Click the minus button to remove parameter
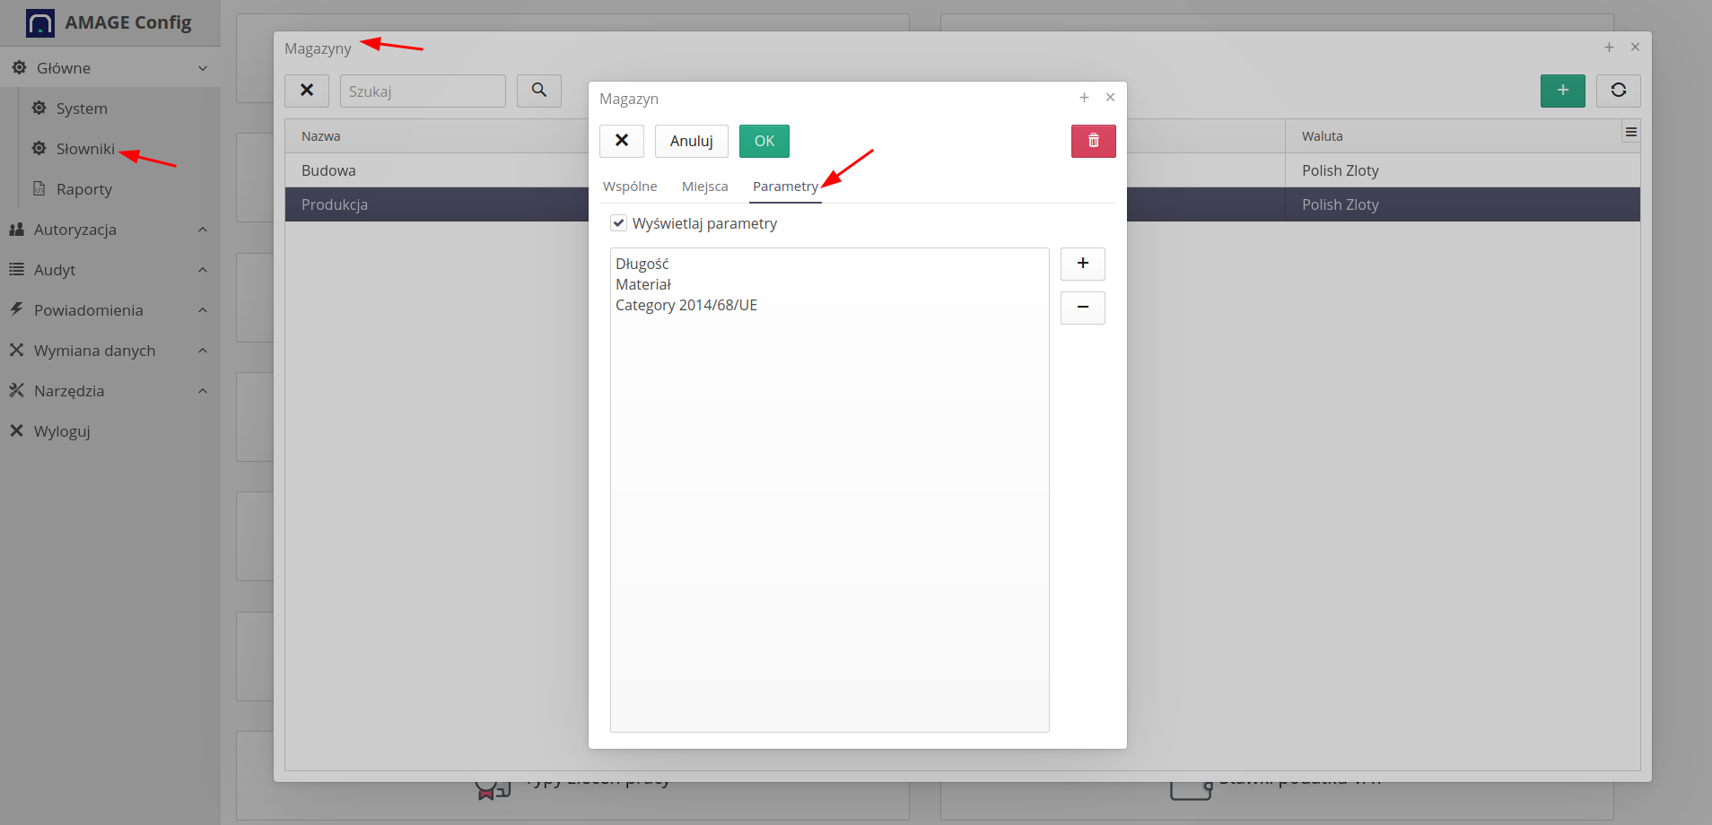The width and height of the screenshot is (1712, 825). pyautogui.click(x=1082, y=308)
